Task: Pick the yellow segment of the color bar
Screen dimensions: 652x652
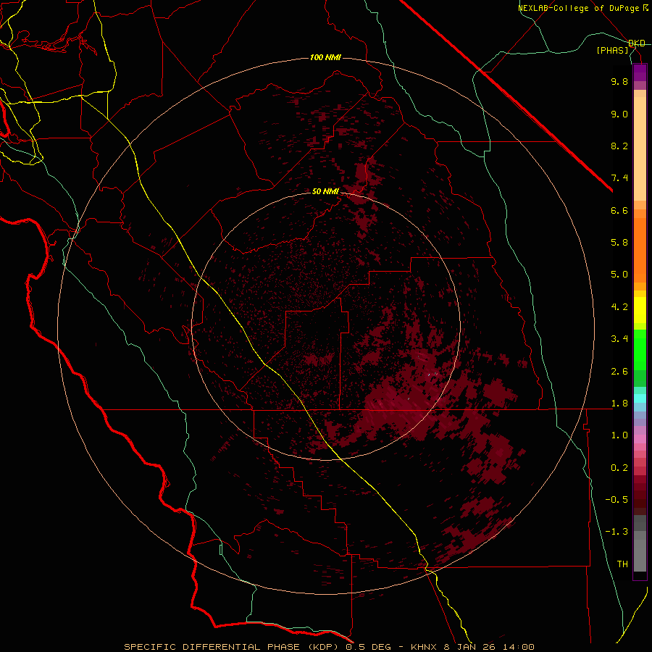Action: [640, 310]
